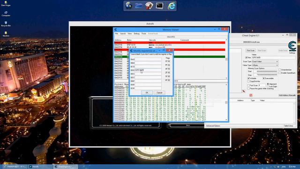This screenshot has height=169, width=300.
Task: Click the scan Stop address field
Action: 265,75
